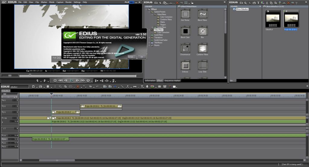Click the Set Out point marker icon
The height and width of the screenshot is (167, 309).
[x=45, y=80]
